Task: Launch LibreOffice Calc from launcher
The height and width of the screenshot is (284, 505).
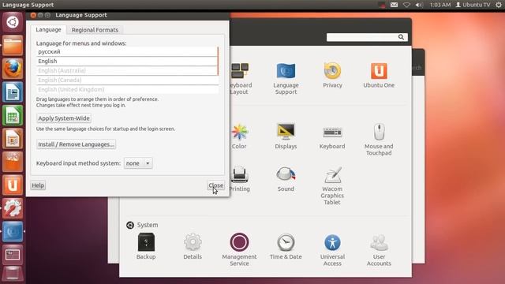Action: point(13,115)
